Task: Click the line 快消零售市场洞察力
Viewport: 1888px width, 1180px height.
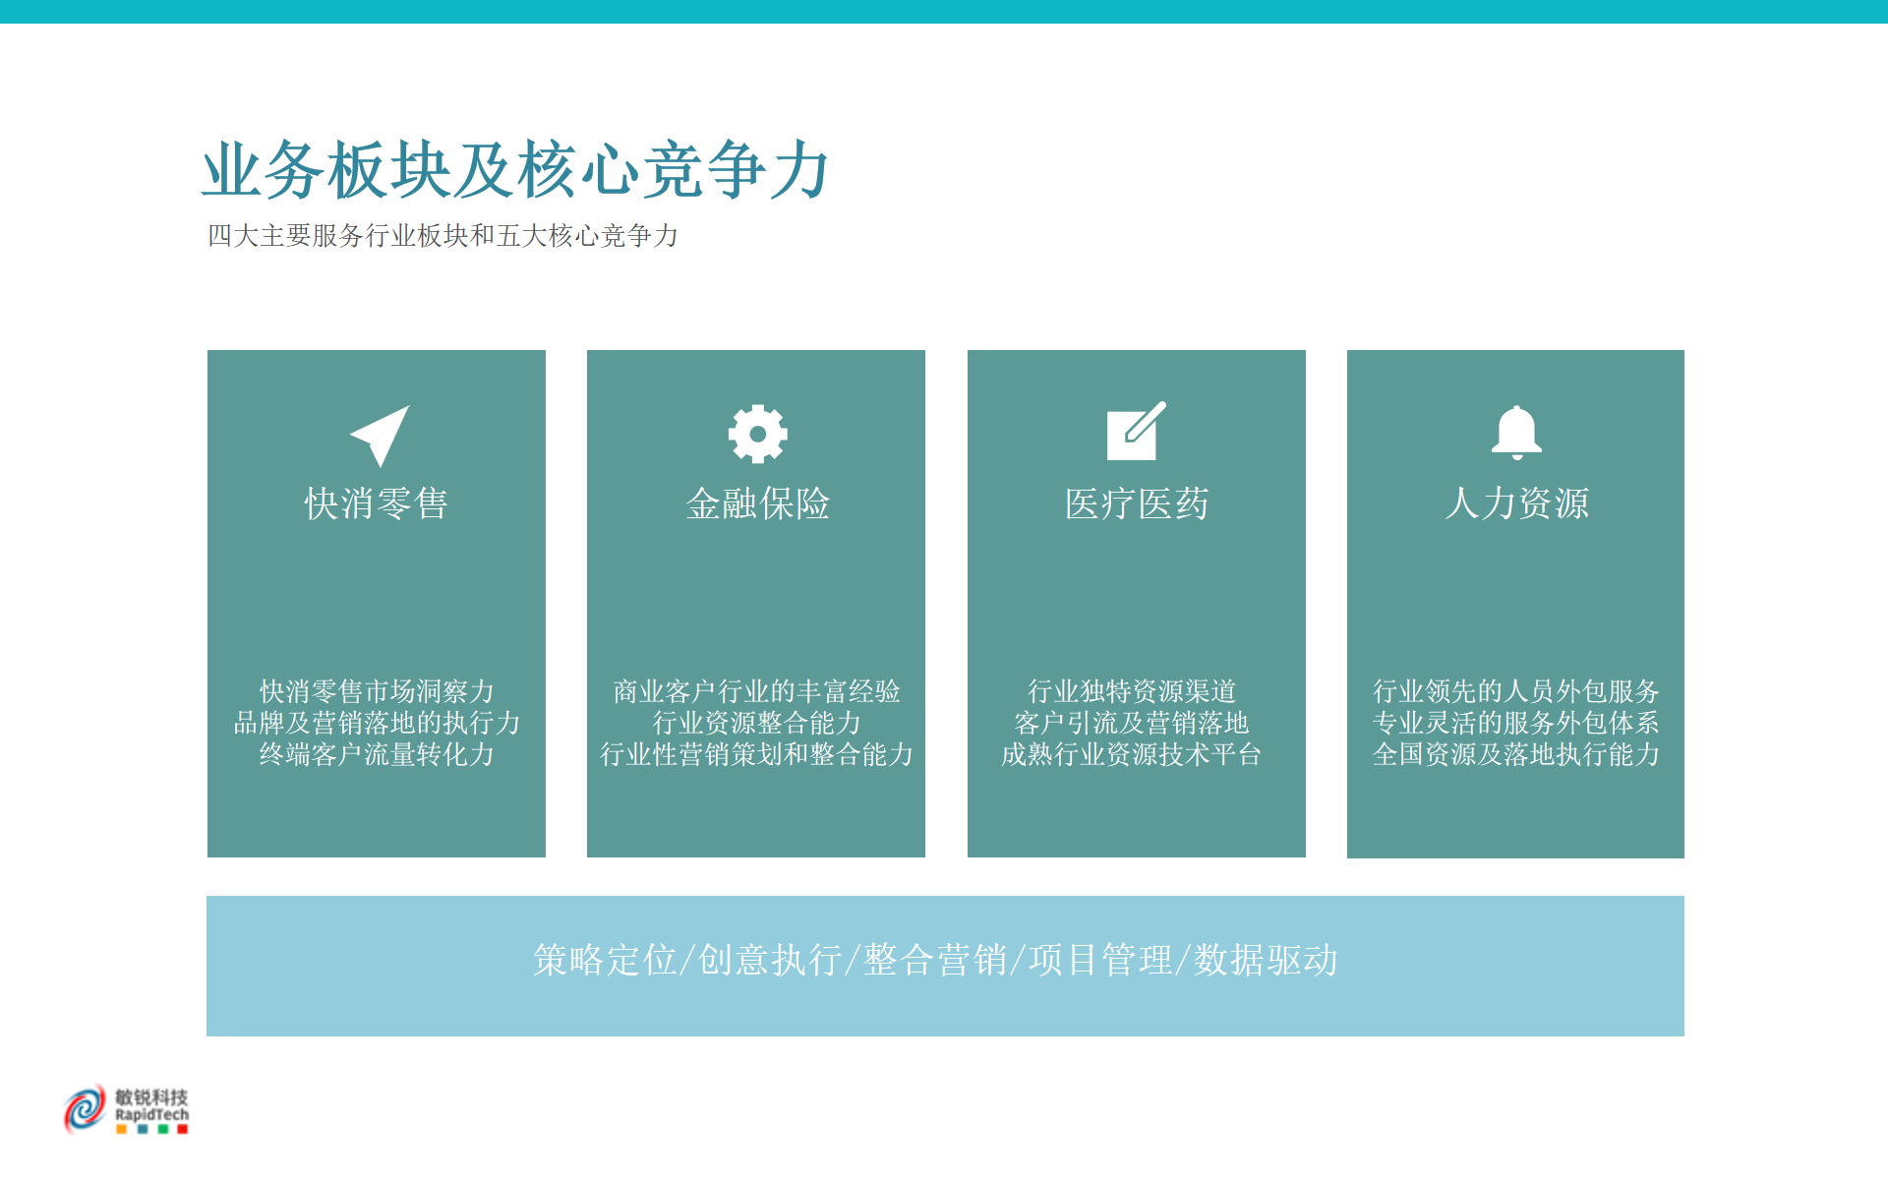Action: pos(377,691)
